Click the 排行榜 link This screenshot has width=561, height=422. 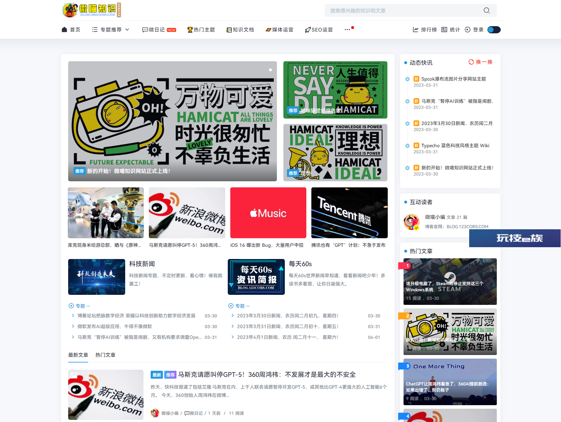[x=425, y=29]
